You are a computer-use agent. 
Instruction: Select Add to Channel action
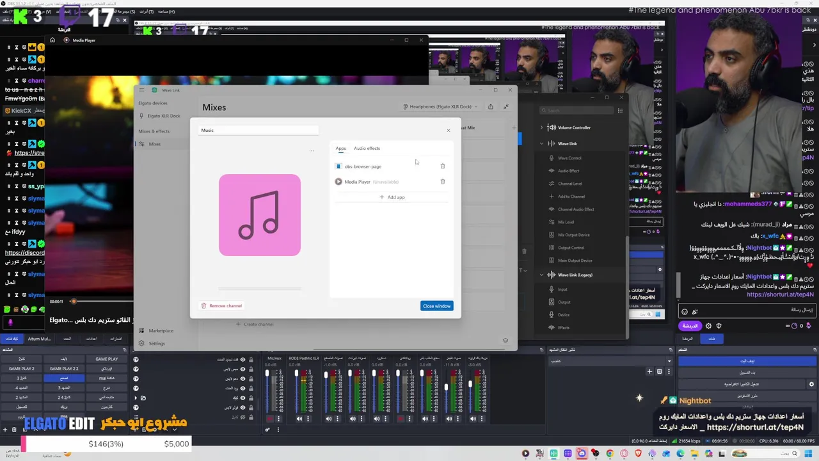(571, 197)
